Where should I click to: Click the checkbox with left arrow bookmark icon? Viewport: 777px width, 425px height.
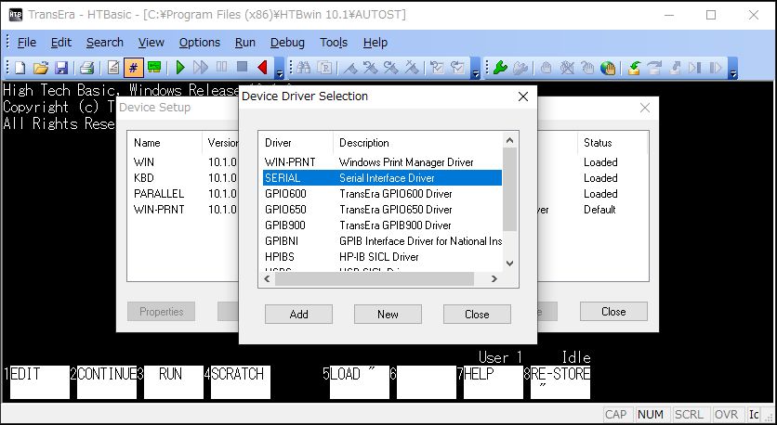coord(437,68)
